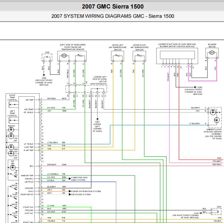Screen dimensions: 224x223
Task: Click the 'G201' ground label text
Action: pos(97,122)
